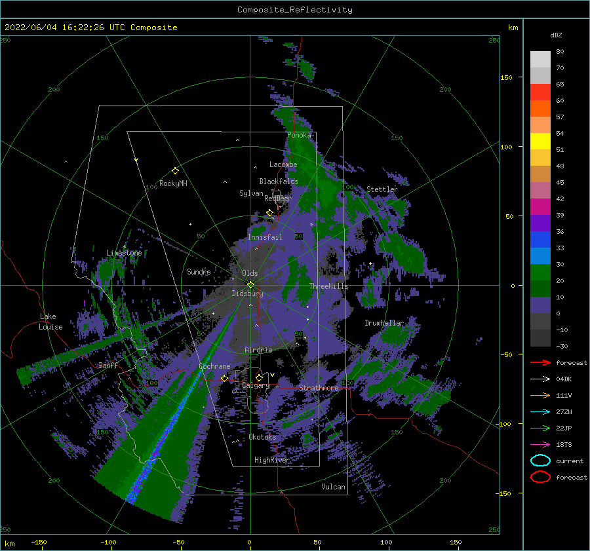The image size is (590, 551).
Task: Click the Airdrie label
Action: [258, 350]
